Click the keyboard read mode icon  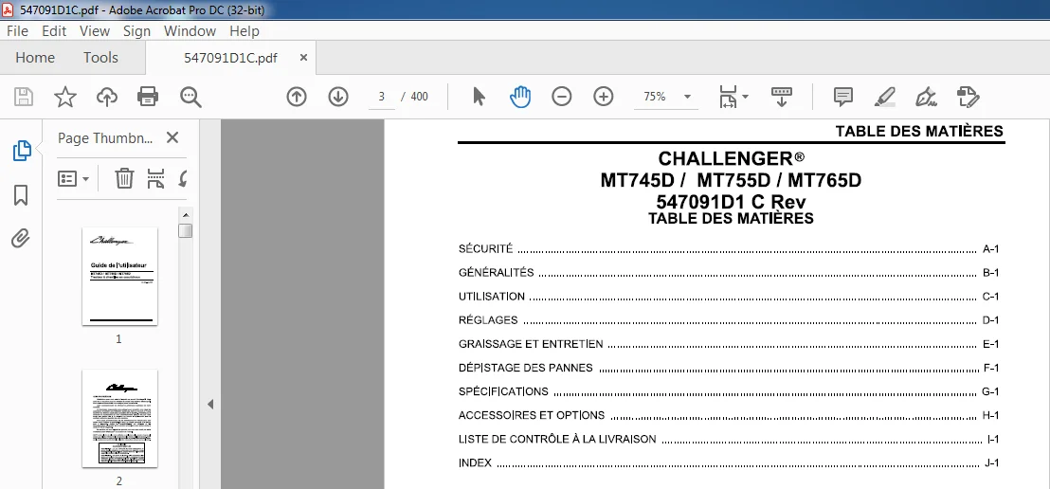coord(782,97)
